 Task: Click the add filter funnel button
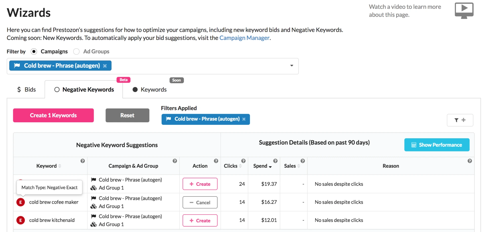(x=460, y=120)
